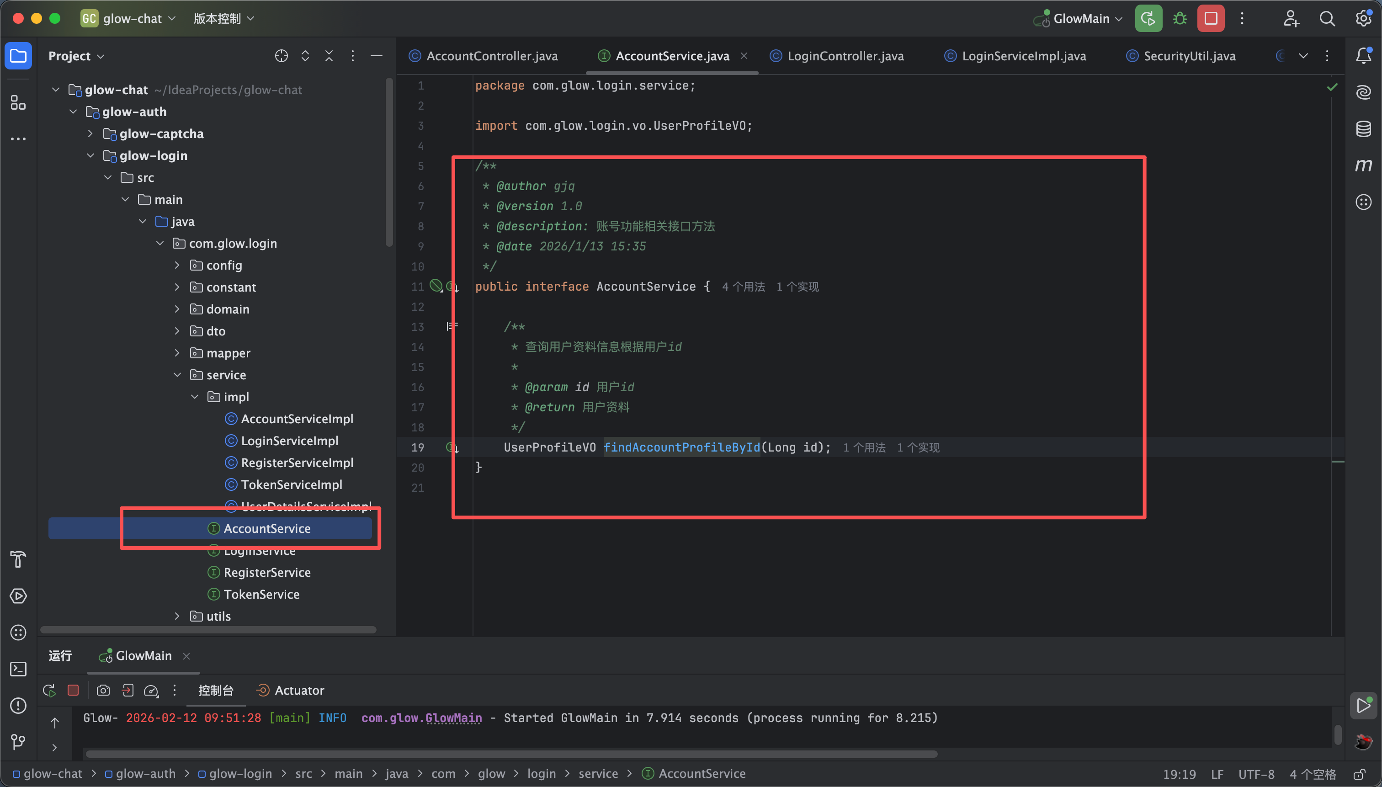Open the Notifications bell panel

(x=1363, y=56)
